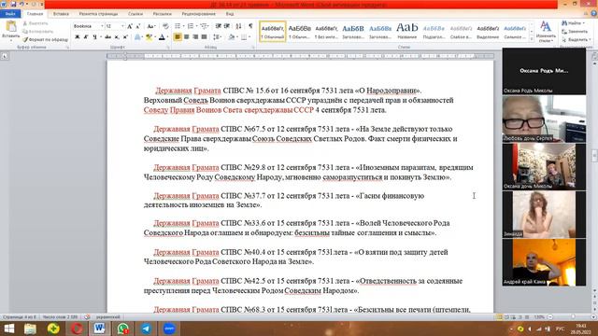Decrease paragraph indent
This screenshot has width=598, height=336.
[x=218, y=26]
